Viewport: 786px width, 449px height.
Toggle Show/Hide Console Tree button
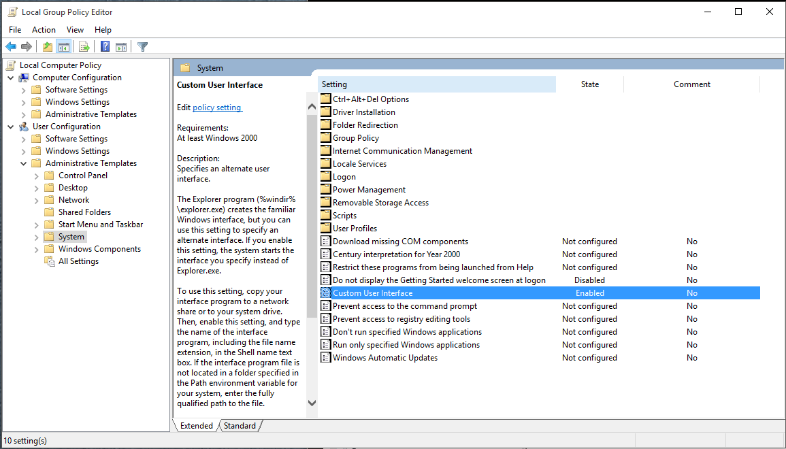[64, 47]
